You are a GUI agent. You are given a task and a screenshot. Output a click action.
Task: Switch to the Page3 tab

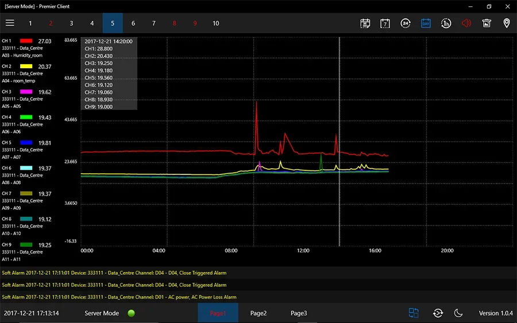pos(299,313)
